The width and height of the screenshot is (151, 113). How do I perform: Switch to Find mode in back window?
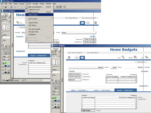click(5, 16)
